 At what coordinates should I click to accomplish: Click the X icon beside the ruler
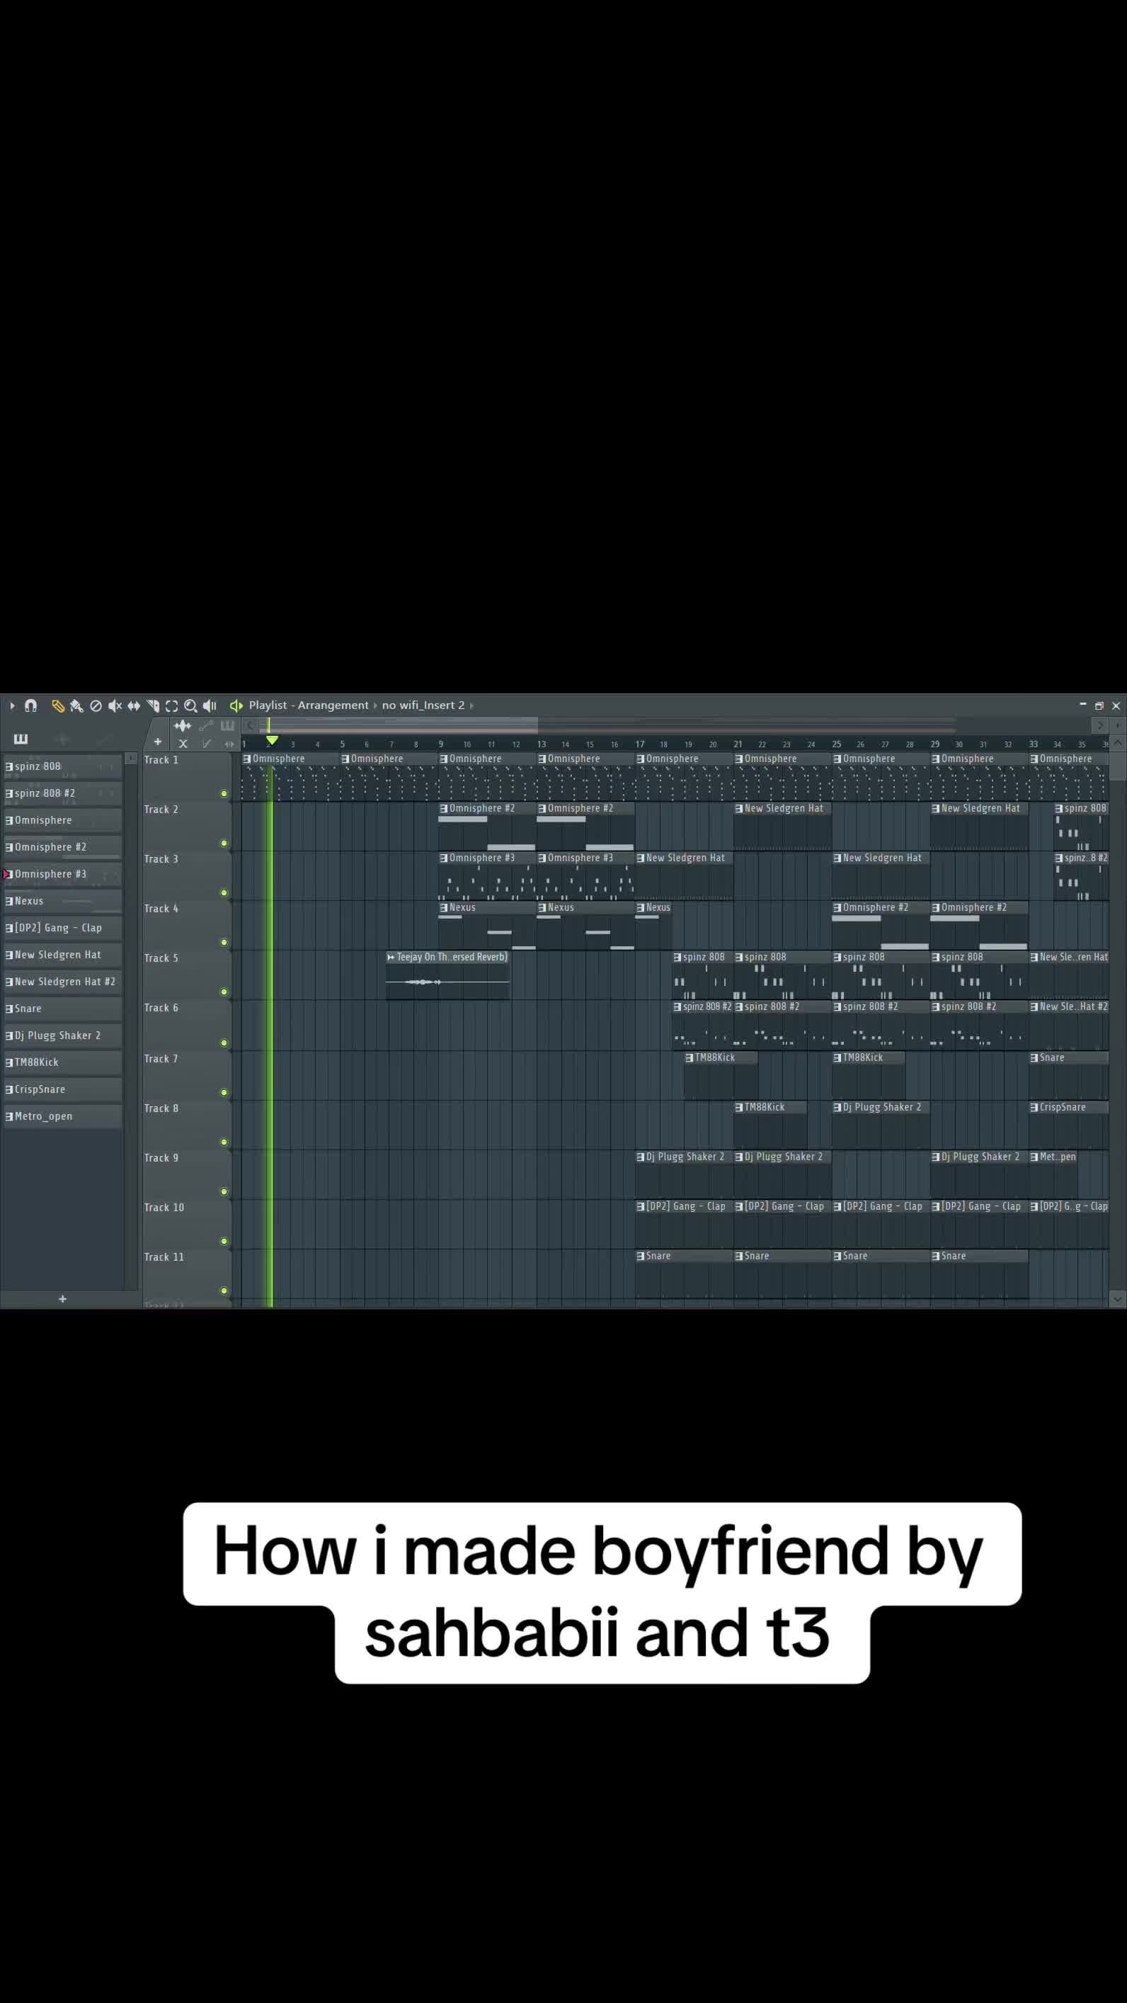coord(183,744)
